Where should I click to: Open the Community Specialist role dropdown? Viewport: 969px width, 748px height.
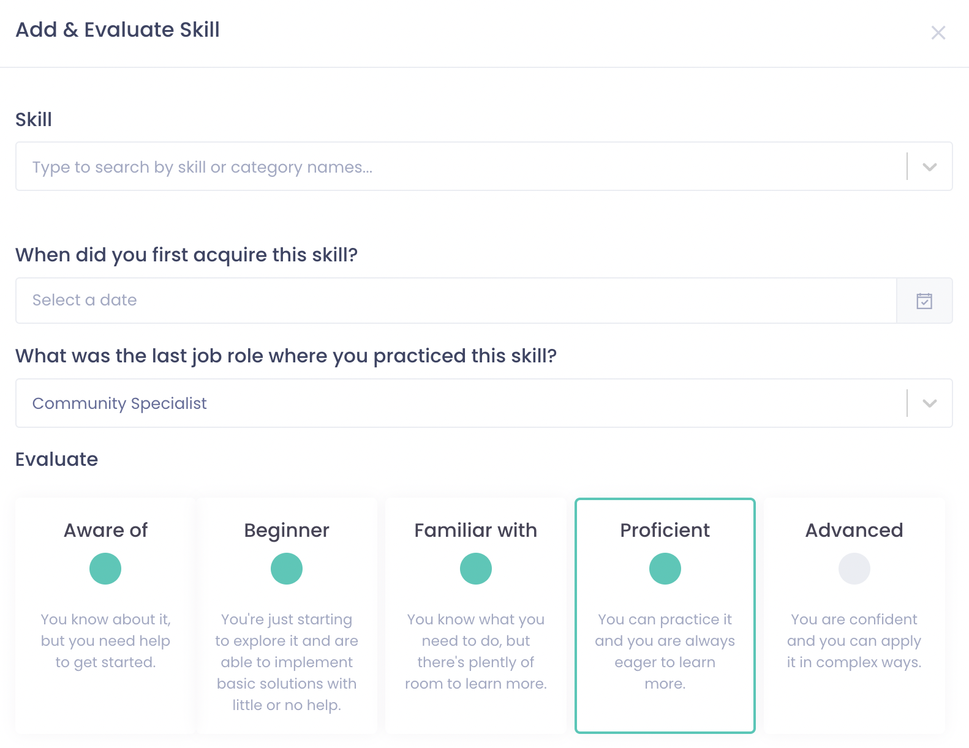(930, 403)
